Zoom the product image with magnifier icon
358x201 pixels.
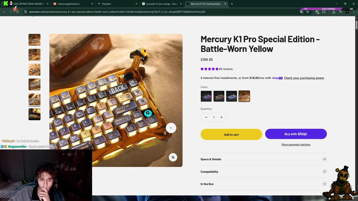pyautogui.click(x=173, y=157)
